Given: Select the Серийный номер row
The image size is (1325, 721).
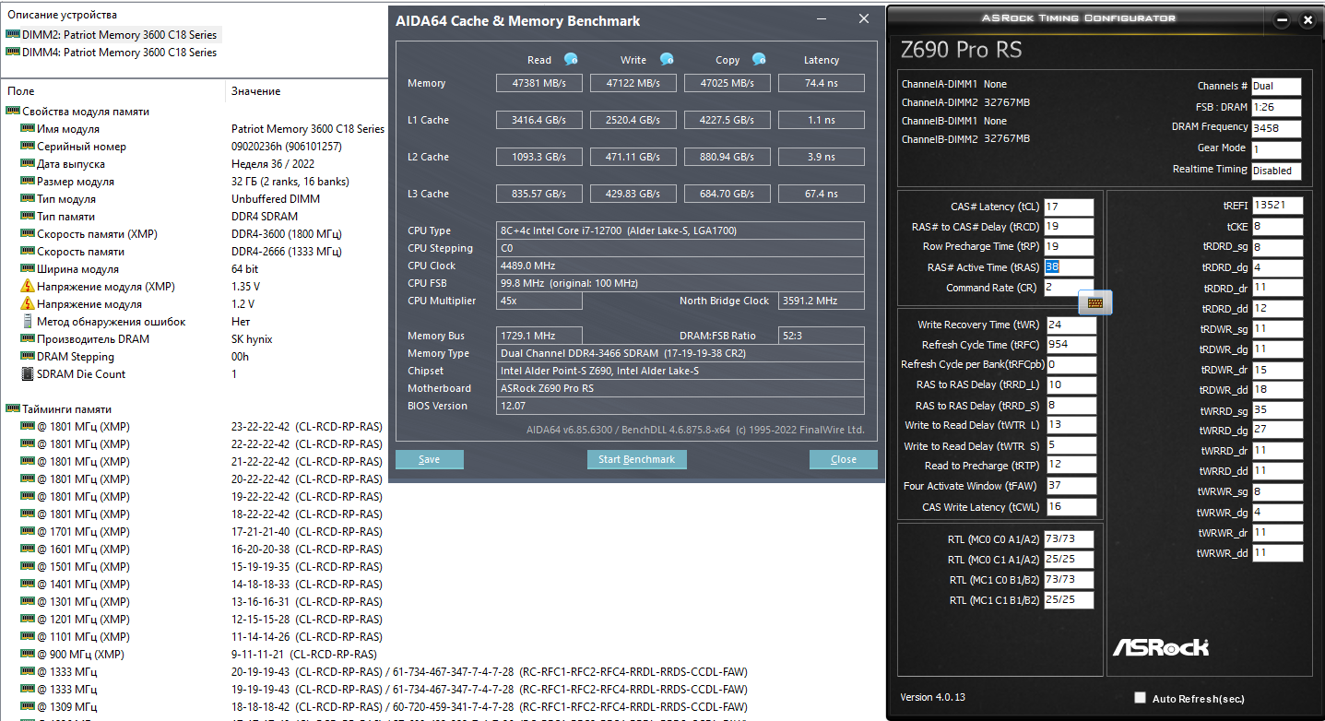Looking at the screenshot, I should click(x=194, y=147).
